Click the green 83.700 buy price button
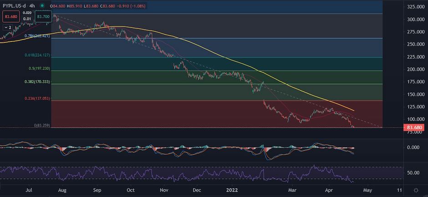Screen dimensions: 428x197 [43, 16]
